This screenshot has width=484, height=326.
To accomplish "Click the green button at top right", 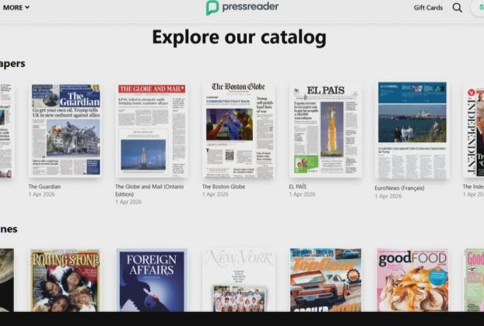I will point(478,8).
